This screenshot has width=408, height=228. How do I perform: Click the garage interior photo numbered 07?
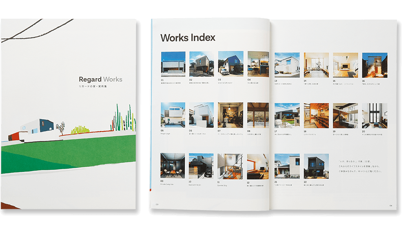tap(230, 115)
